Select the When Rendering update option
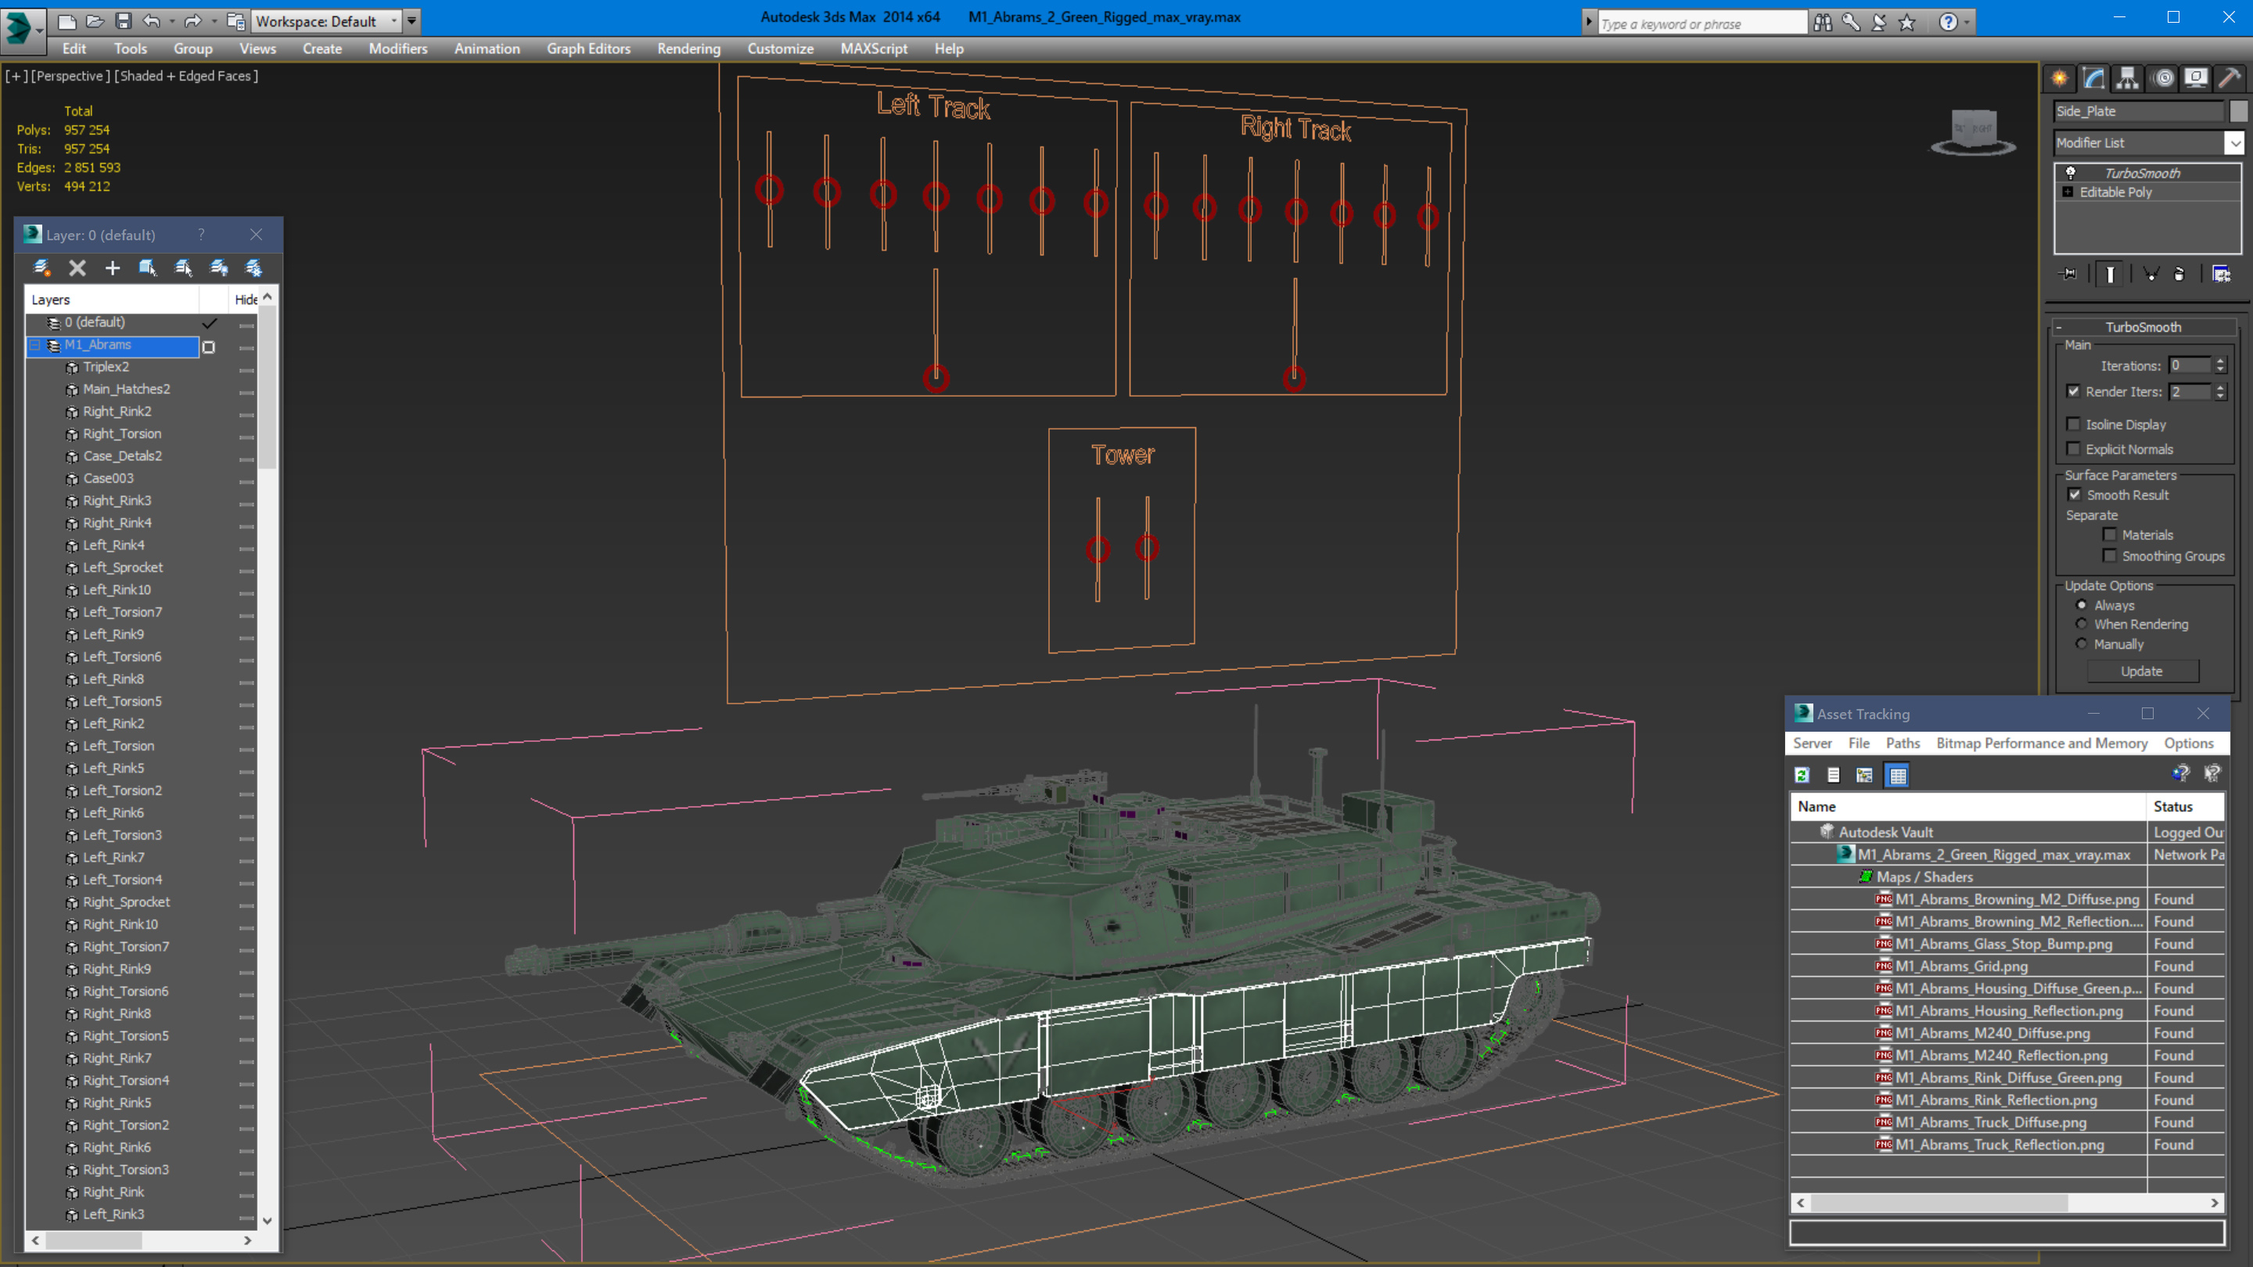 pyautogui.click(x=2082, y=624)
